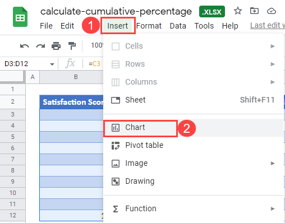The height and width of the screenshot is (223, 285).
Task: Click the Rows icon in Insert menu
Action: (x=116, y=64)
